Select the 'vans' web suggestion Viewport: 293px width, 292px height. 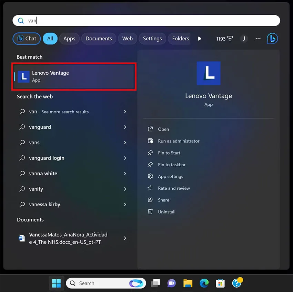[74, 143]
